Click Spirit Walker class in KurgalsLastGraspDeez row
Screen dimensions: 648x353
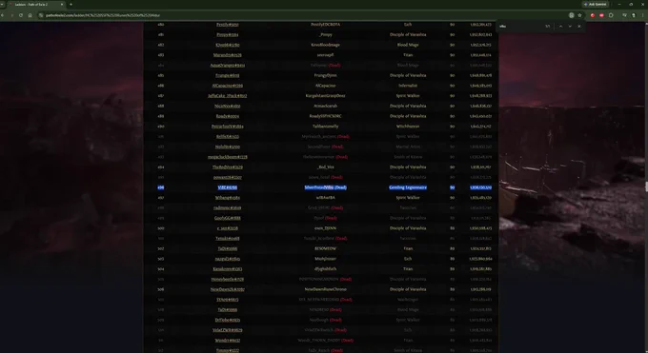pyautogui.click(x=408, y=96)
